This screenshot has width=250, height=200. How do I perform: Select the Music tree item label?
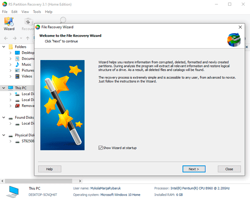[x=27, y=65]
